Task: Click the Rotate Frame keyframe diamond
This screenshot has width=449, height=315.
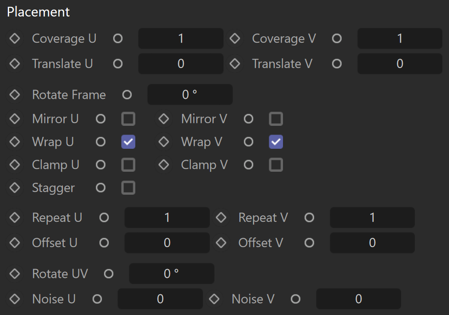Action: 15,95
